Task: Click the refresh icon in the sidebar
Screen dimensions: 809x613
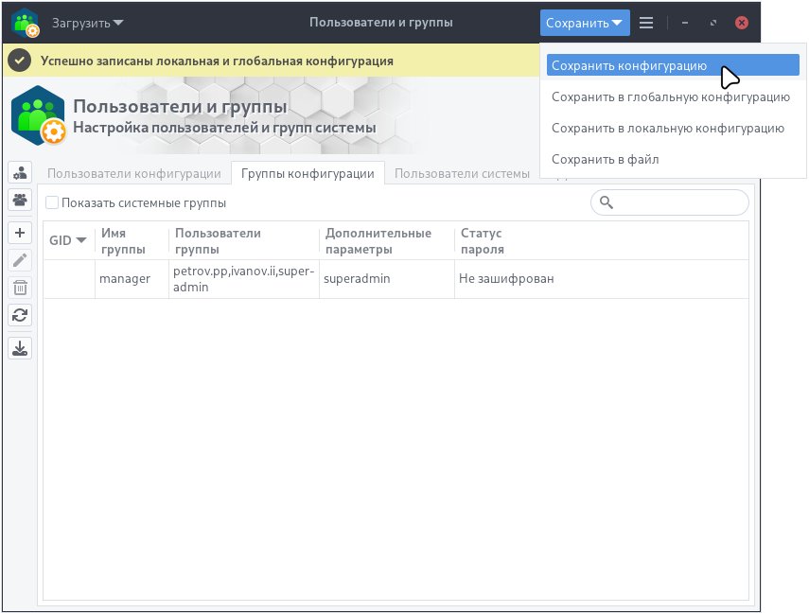Action: [x=19, y=316]
